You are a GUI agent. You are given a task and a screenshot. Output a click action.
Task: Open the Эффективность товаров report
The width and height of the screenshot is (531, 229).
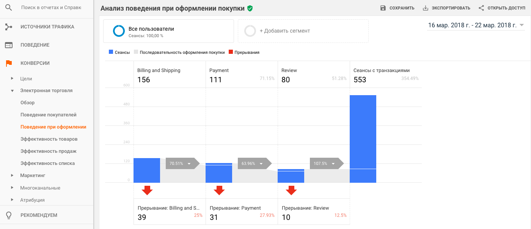(49, 139)
